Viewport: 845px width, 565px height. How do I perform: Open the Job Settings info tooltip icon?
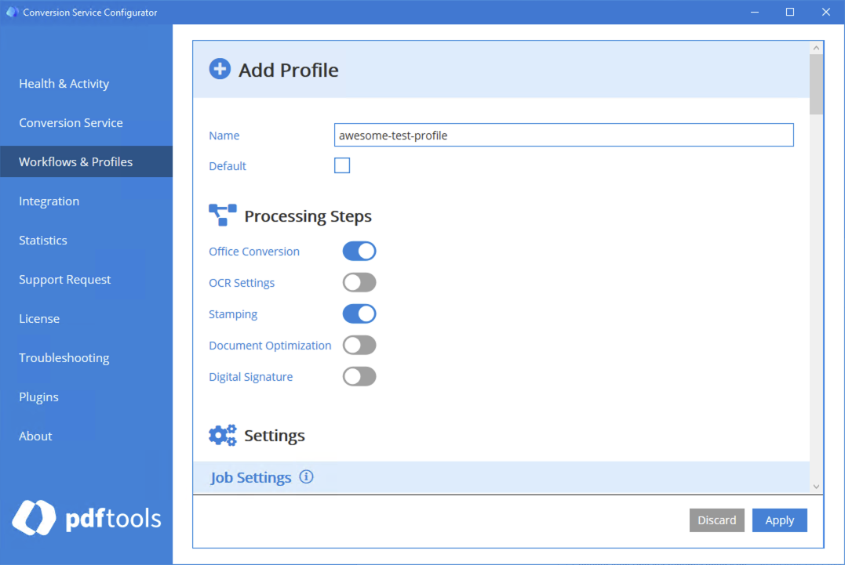coord(307,476)
